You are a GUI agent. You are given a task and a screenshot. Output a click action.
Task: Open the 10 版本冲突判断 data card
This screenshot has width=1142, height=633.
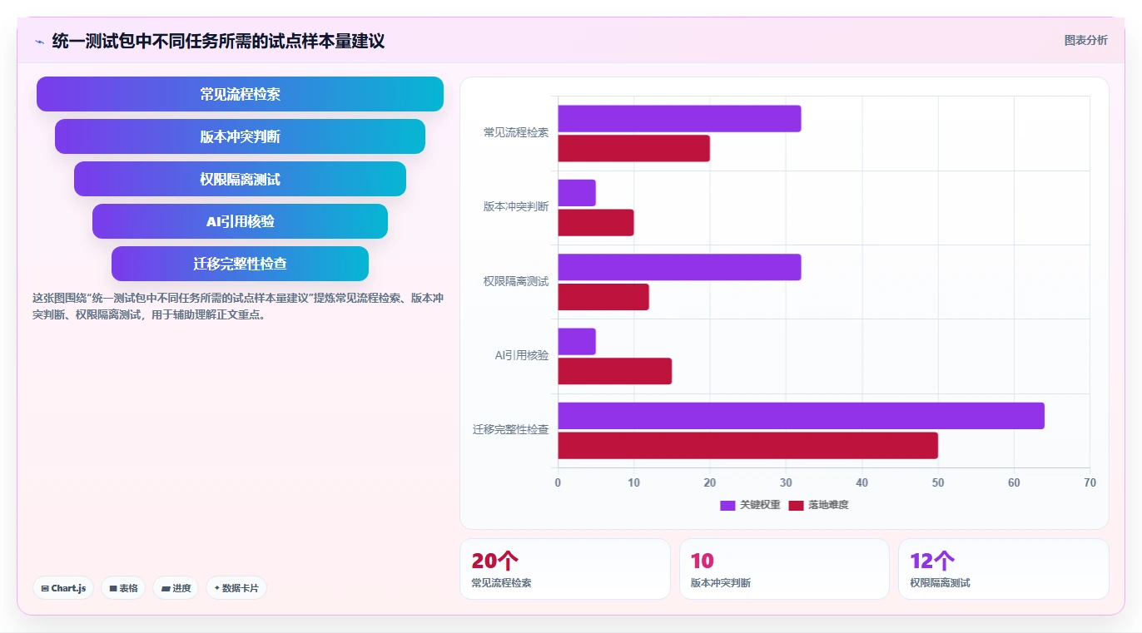[x=784, y=569]
